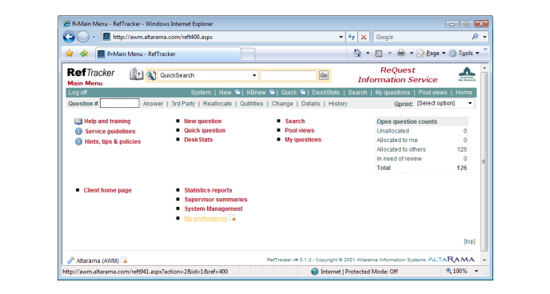Open the Quick question link

(x=205, y=130)
